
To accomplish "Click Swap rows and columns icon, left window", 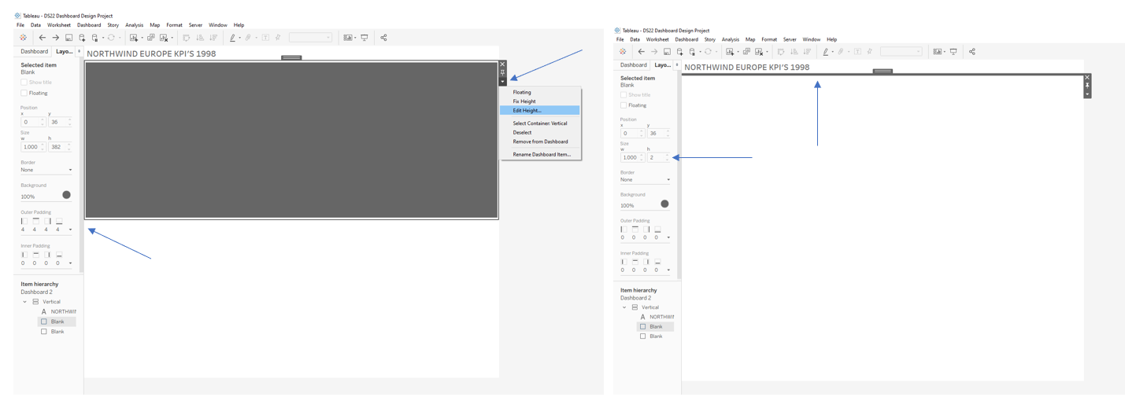I will 187,38.
